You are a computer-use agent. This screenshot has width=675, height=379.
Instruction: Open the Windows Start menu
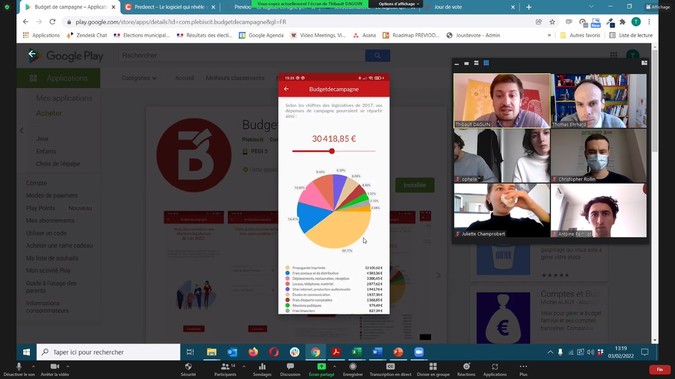pos(26,352)
